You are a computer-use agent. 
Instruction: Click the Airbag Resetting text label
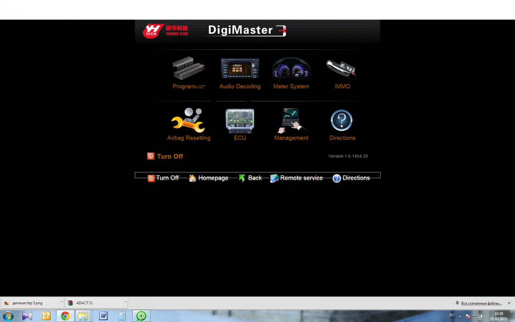coord(189,138)
